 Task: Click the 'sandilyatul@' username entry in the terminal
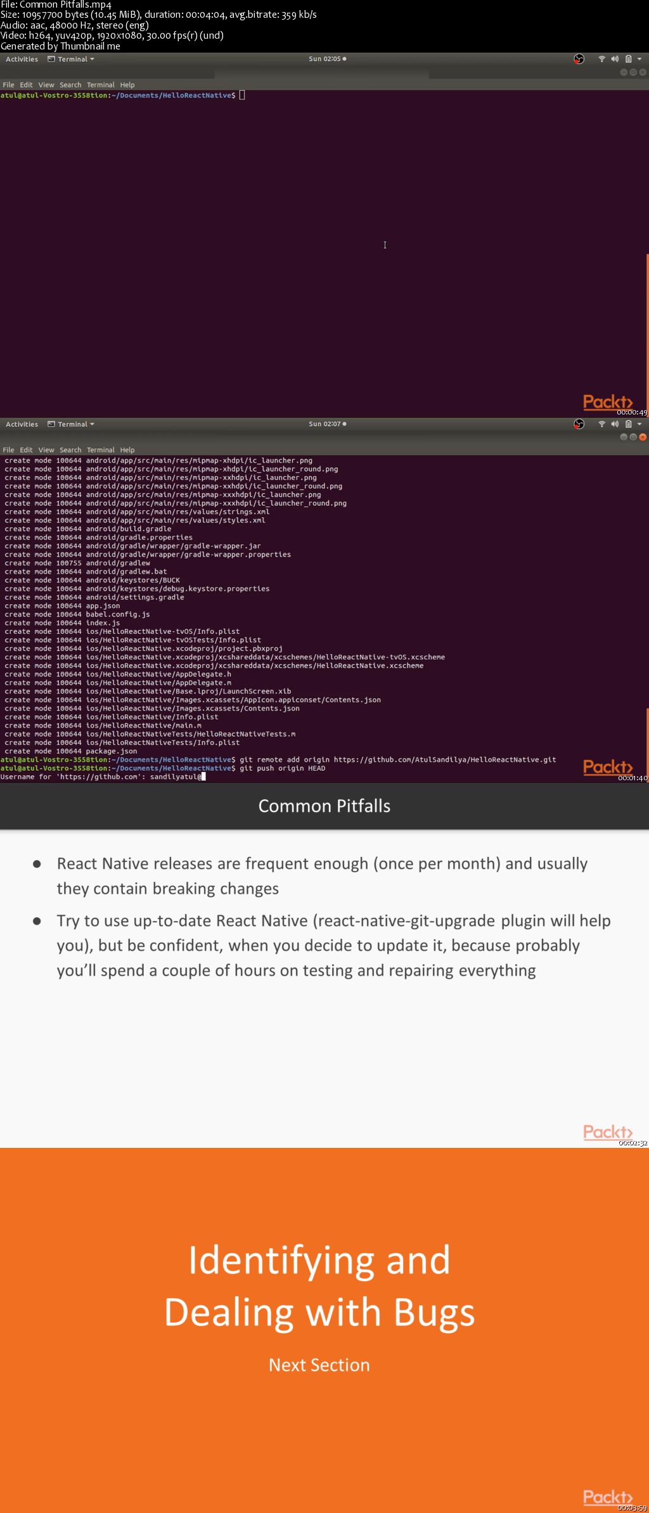coord(176,776)
